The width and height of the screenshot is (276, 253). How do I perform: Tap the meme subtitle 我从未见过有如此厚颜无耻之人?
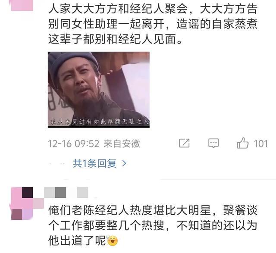click(x=100, y=122)
